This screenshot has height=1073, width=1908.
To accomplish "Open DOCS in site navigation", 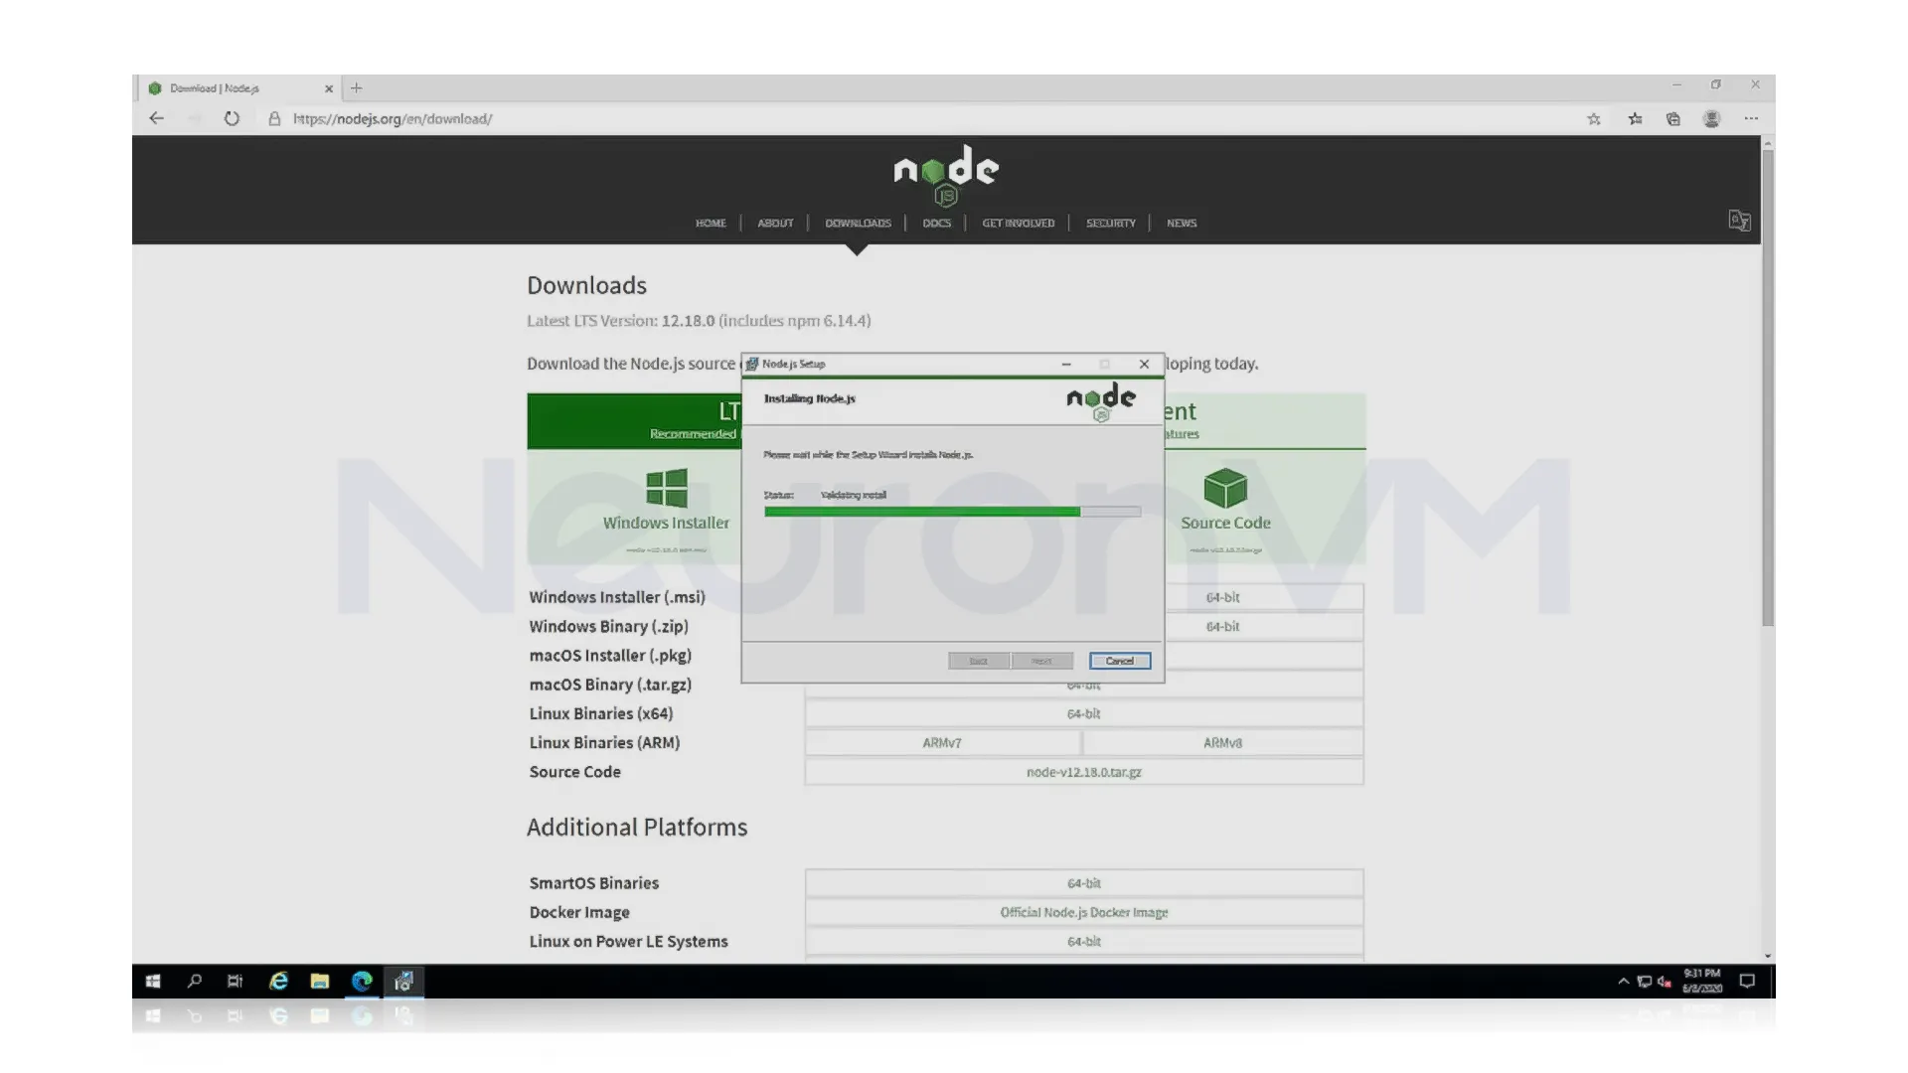I will pos(936,224).
